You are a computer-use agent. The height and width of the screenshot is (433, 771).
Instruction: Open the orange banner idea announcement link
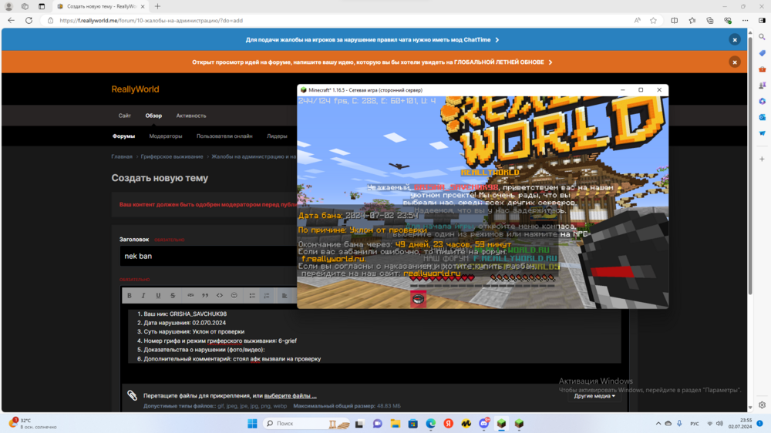pos(372,62)
